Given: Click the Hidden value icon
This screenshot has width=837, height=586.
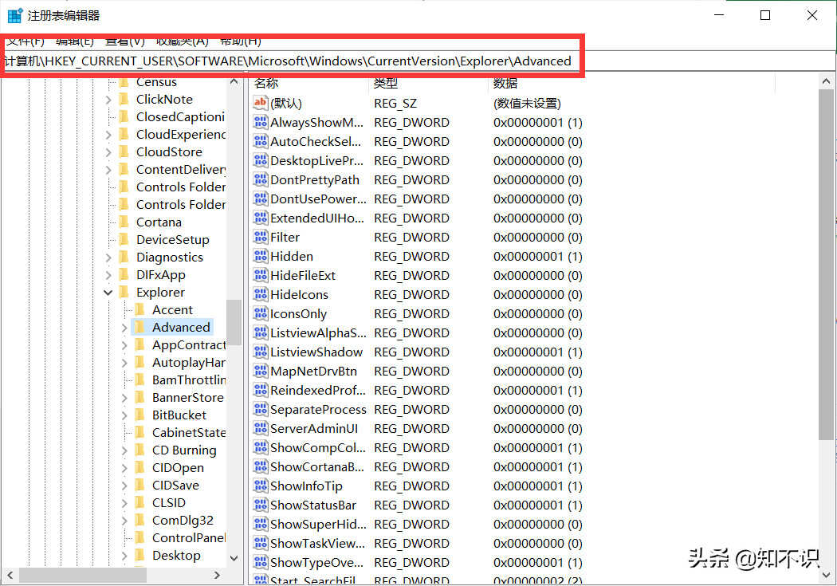Looking at the screenshot, I should click(261, 256).
